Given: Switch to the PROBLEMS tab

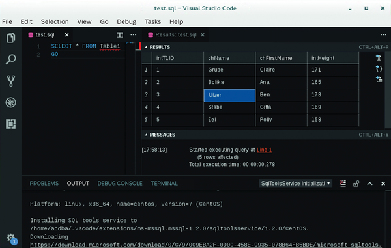Looking at the screenshot, I should (44, 184).
